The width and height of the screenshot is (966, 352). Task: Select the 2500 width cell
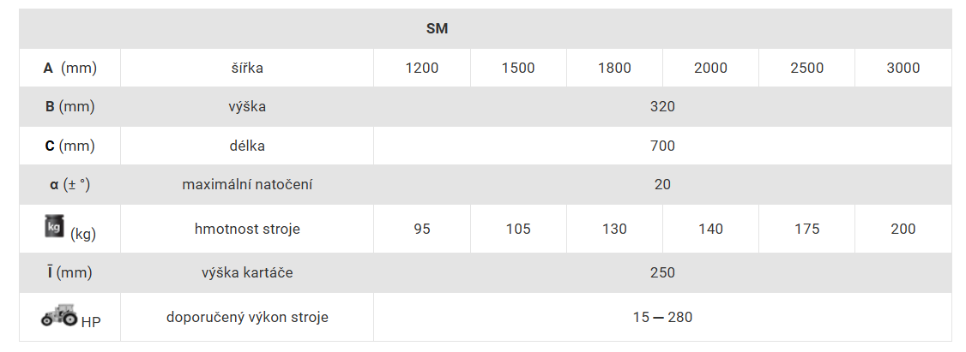(806, 68)
